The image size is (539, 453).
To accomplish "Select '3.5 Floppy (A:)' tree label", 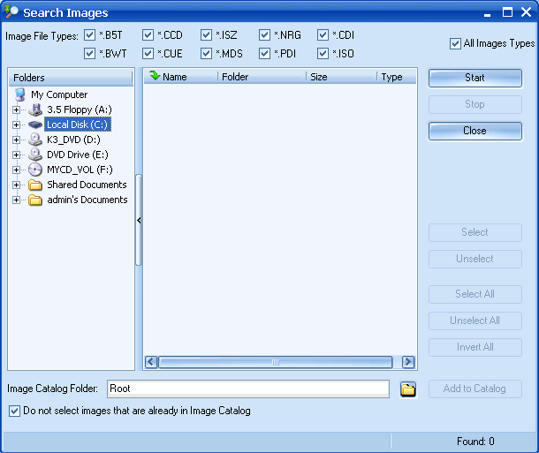I will click(x=80, y=109).
